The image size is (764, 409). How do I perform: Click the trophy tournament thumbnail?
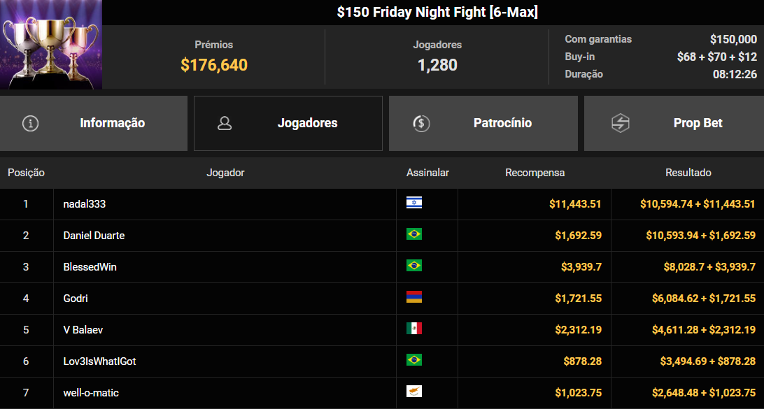pos(51,45)
